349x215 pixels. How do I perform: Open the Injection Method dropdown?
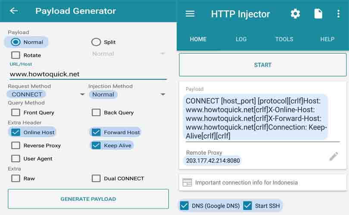click(163, 95)
